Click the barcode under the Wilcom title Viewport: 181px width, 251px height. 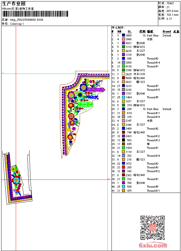pyautogui.click(x=35, y=14)
